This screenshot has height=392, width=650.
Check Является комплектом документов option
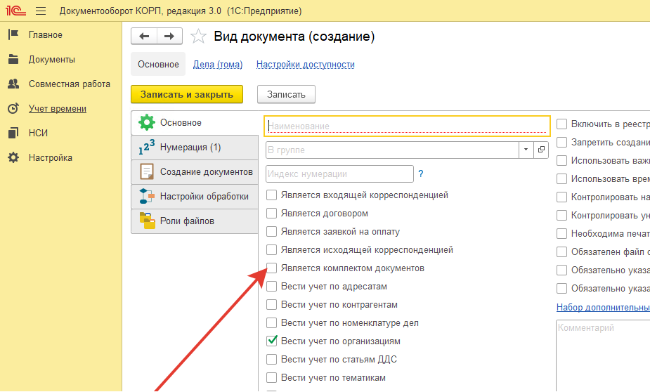click(272, 268)
